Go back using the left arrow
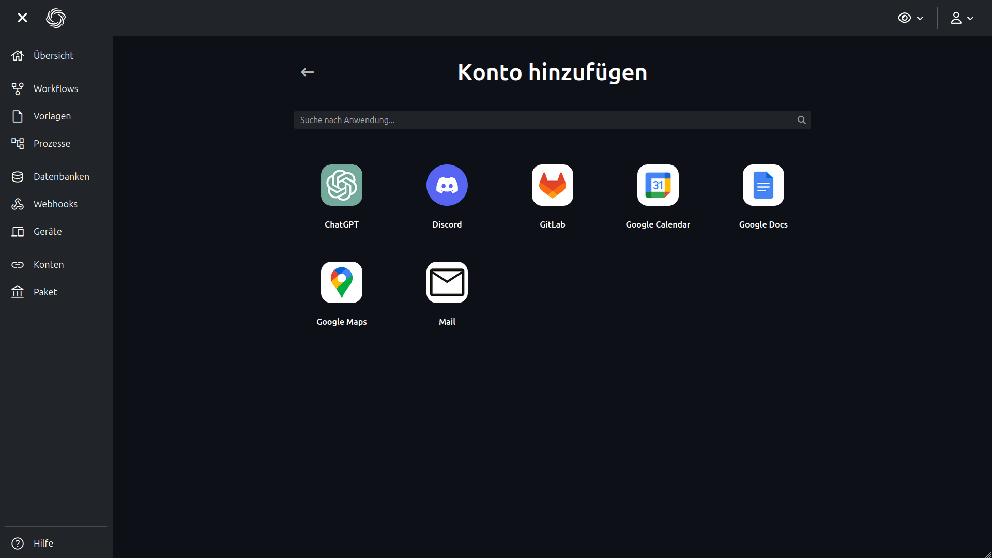Screen dimensions: 992x558 click(x=308, y=72)
